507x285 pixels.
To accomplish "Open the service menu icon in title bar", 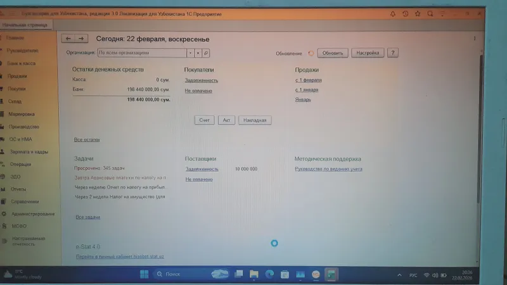I will pyautogui.click(x=442, y=14).
